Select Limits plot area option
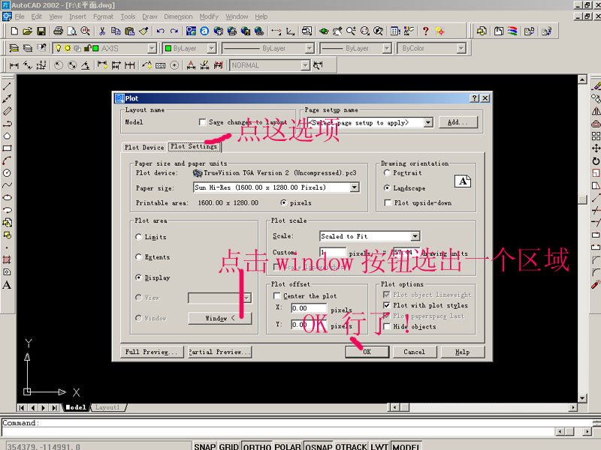Screen dimensions: 601x450 coord(139,237)
